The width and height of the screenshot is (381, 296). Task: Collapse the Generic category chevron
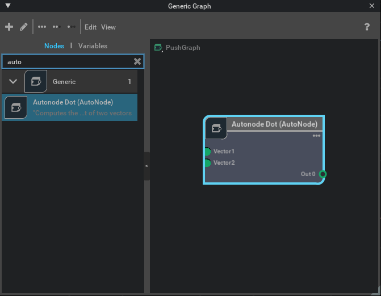click(x=13, y=82)
